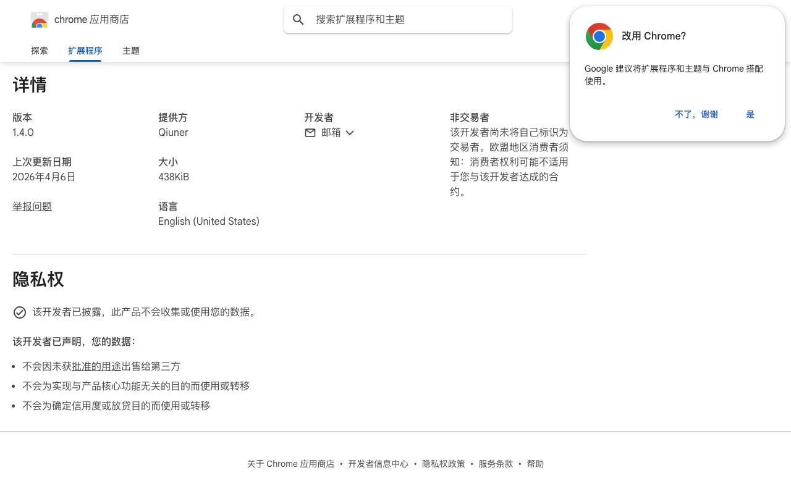Screen dimensions: 791x494
Task: Open the 开发者信息中心 footer link
Action: click(x=378, y=464)
